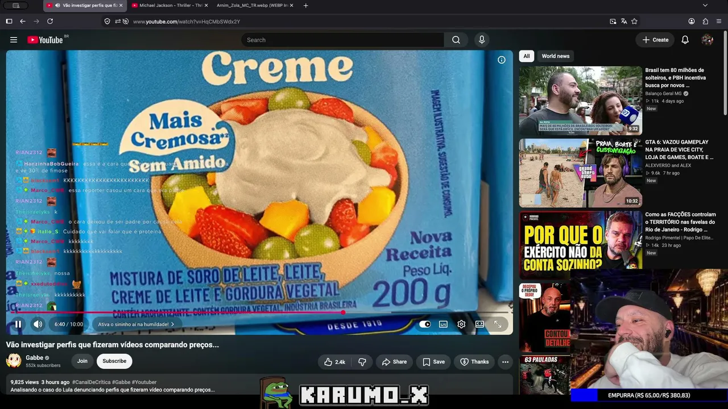The width and height of the screenshot is (728, 409).
Task: Like the video with 2.4k likes
Action: (334, 362)
